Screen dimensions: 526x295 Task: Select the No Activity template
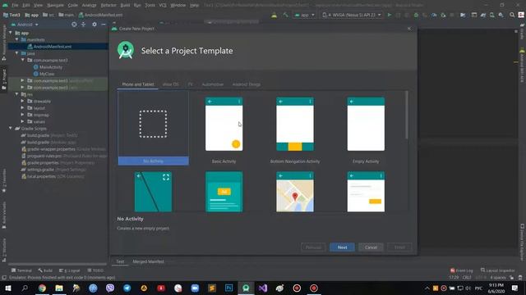coord(153,128)
